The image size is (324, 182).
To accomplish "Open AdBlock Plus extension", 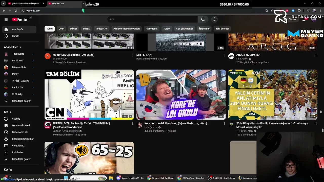I will (x=287, y=11).
